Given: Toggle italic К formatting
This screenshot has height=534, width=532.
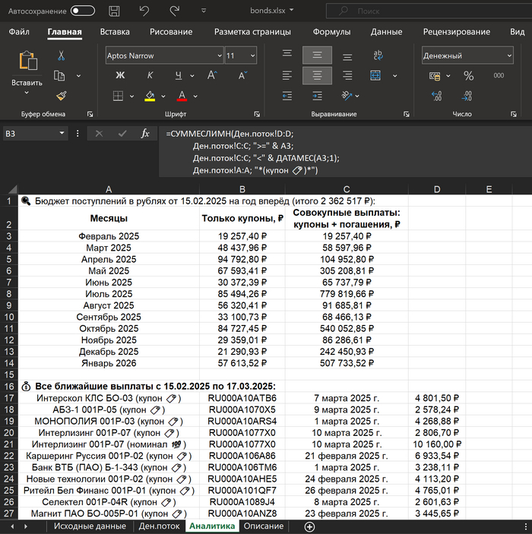Looking at the screenshot, I should click(x=150, y=75).
